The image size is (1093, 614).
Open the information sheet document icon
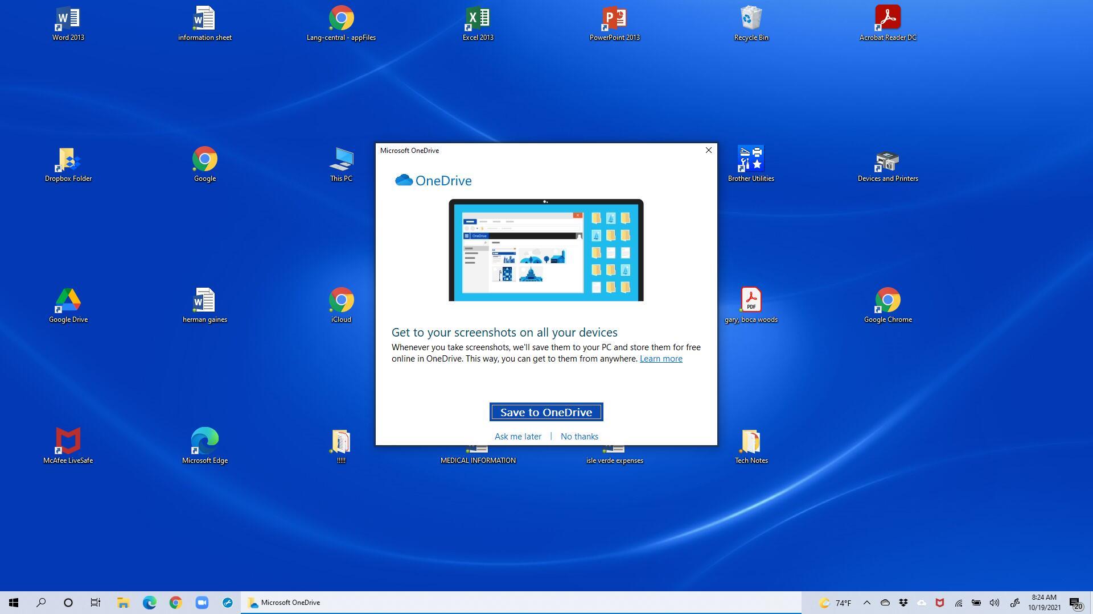204,23
